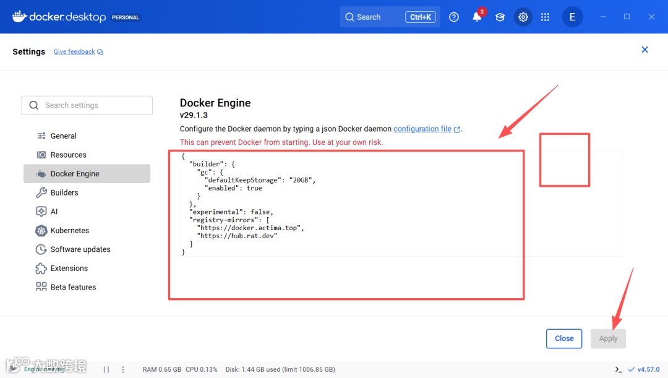Click the Builders wrench icon

(x=41, y=192)
